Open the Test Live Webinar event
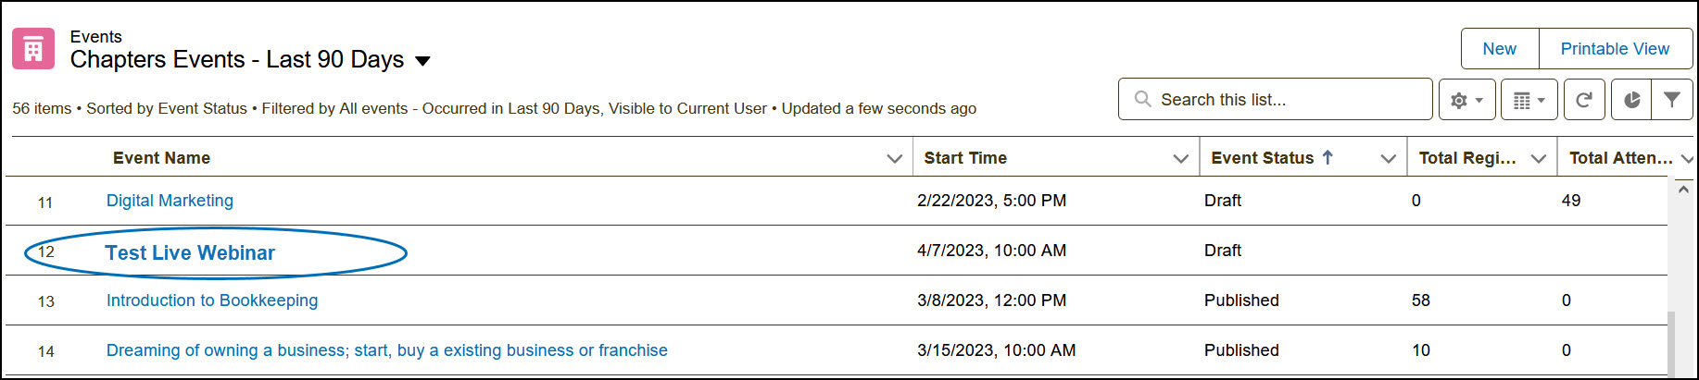 tap(190, 252)
